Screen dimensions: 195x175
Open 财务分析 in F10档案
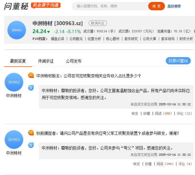(186, 39)
